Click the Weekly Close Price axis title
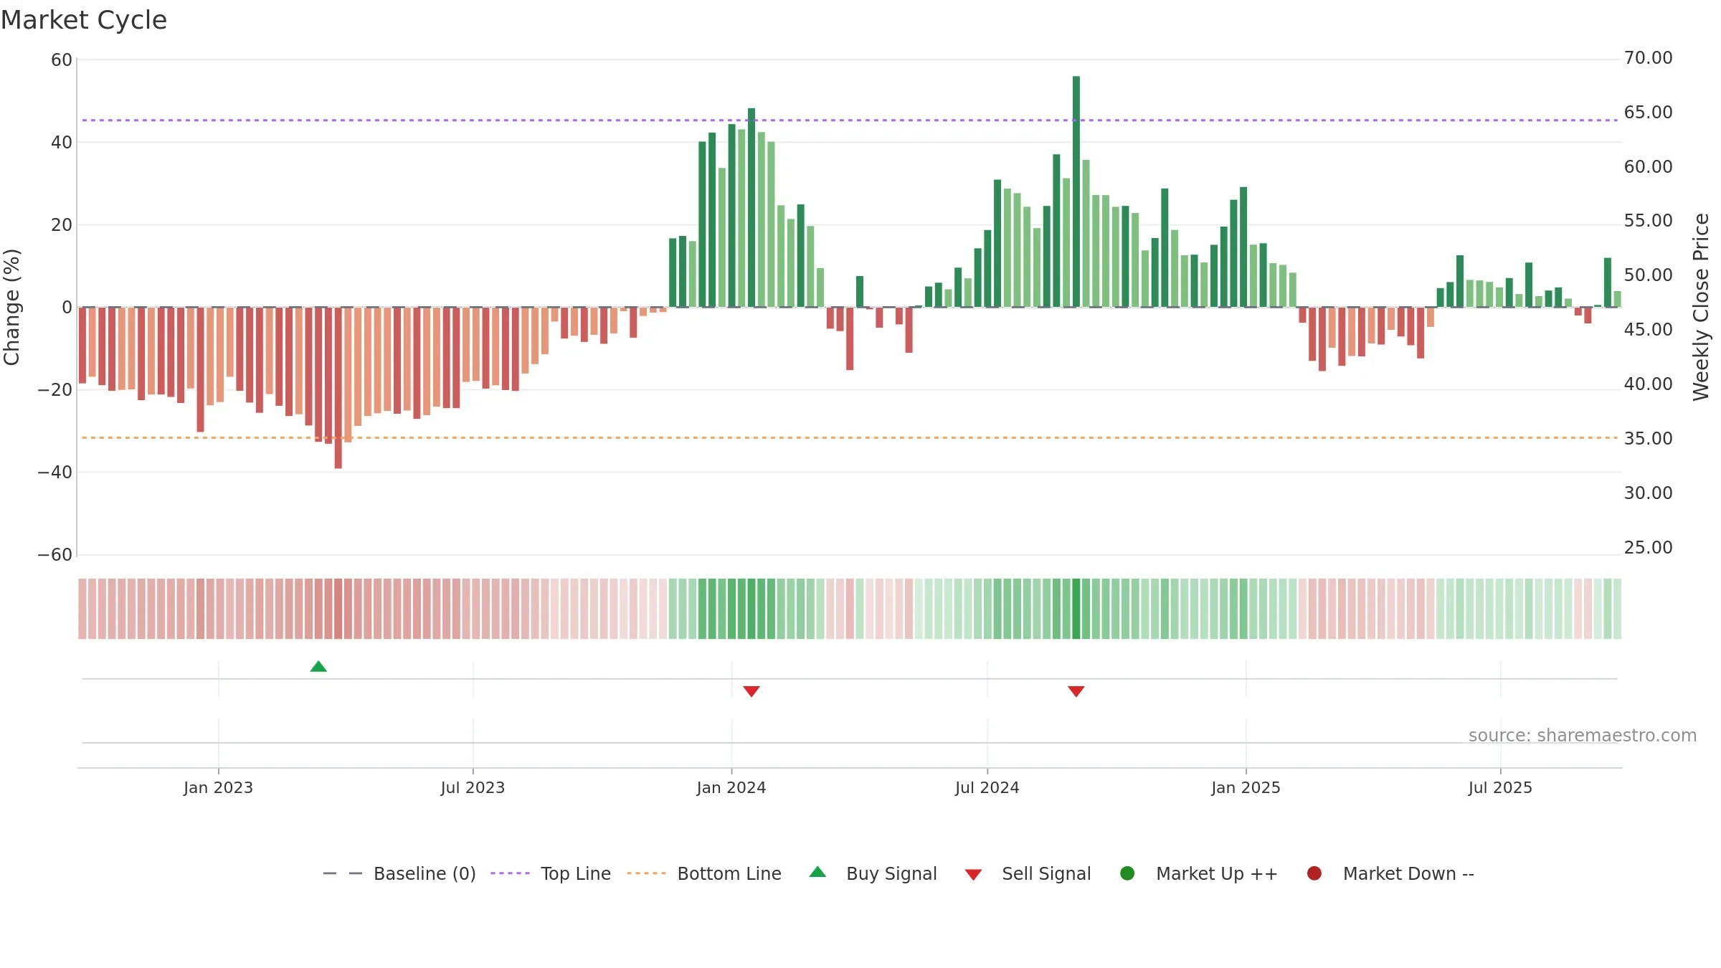Image resolution: width=1721 pixels, height=968 pixels. tap(1701, 307)
